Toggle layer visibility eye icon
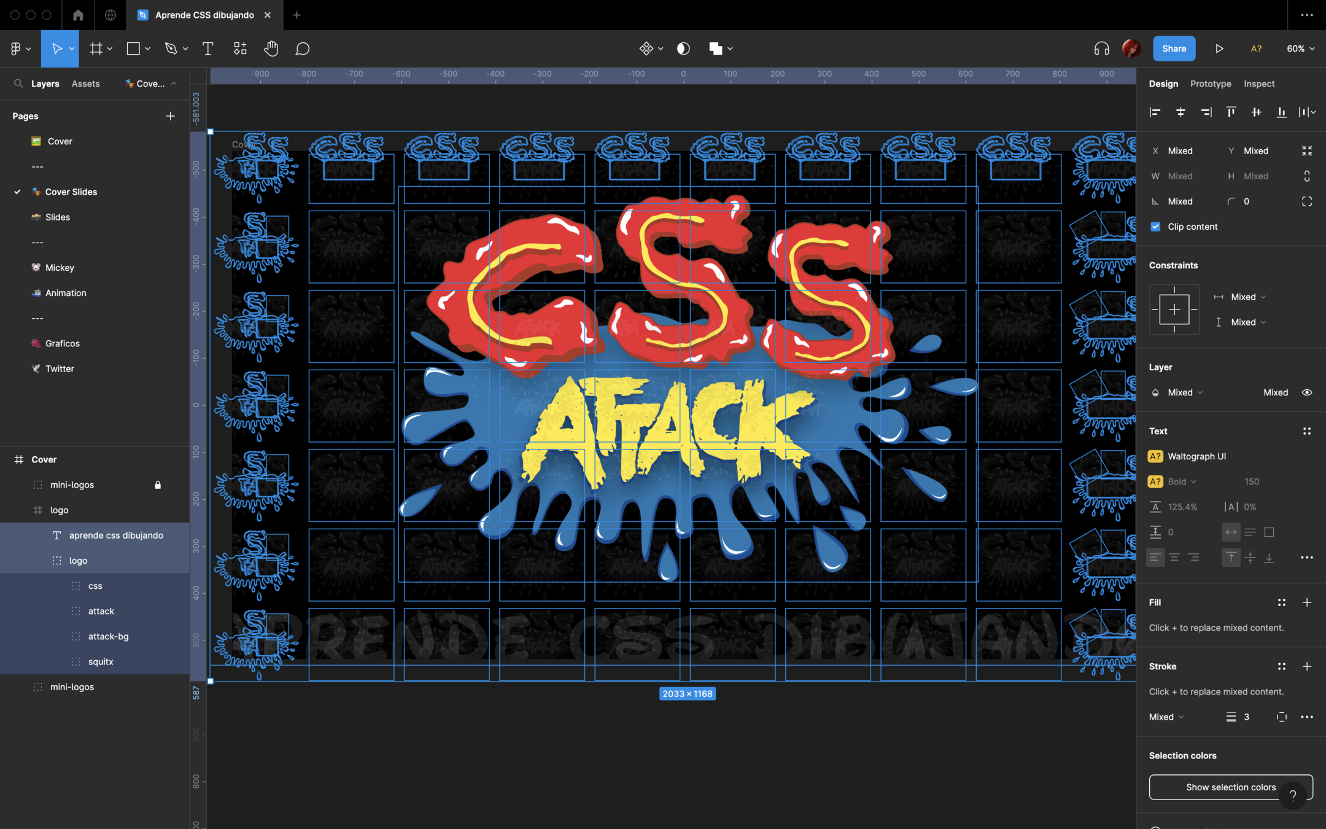The image size is (1326, 829). [x=1307, y=392]
